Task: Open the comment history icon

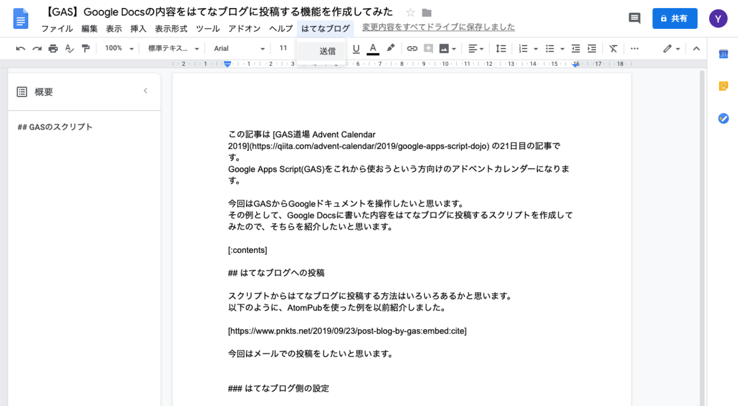Action: tap(635, 18)
